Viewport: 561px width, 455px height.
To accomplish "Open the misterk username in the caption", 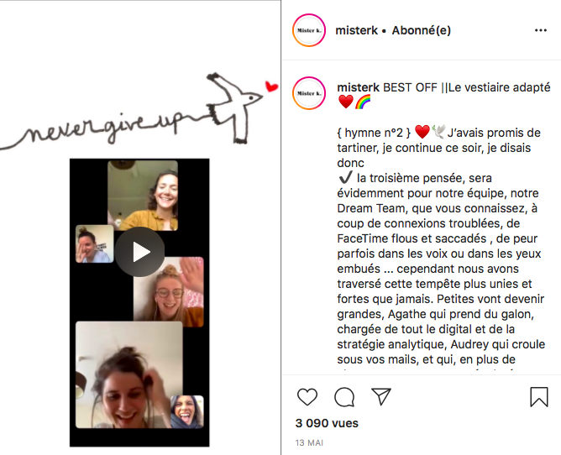I will pos(358,87).
